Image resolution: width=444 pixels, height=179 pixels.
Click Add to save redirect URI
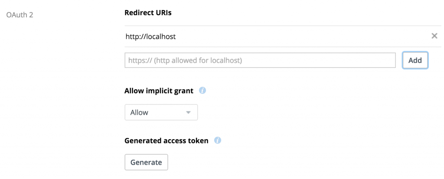[x=415, y=60]
